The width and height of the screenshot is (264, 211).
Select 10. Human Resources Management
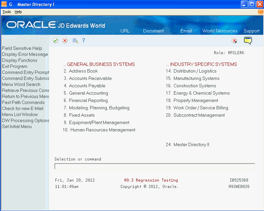99,130
